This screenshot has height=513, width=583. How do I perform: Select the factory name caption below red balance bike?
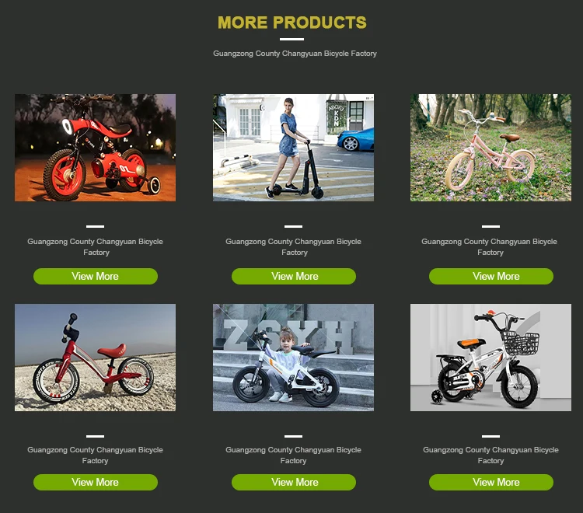pyautogui.click(x=95, y=455)
